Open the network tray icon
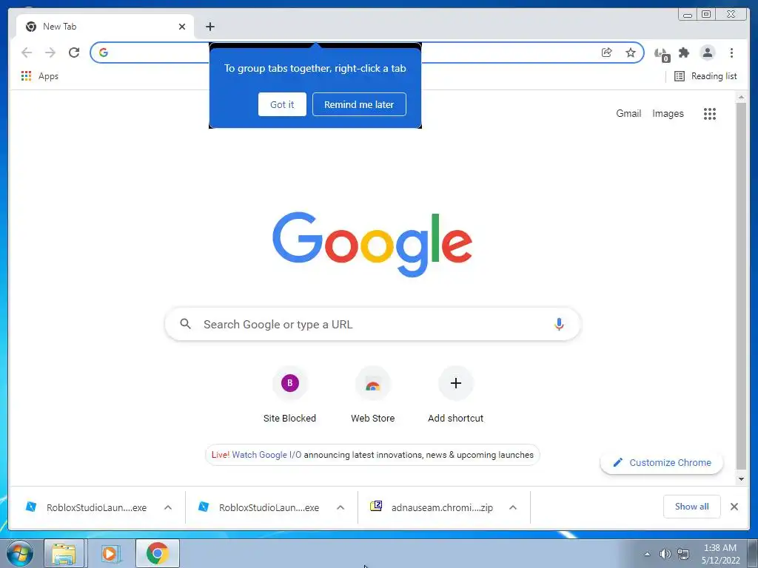Viewport: 758px width, 568px height. tap(683, 554)
